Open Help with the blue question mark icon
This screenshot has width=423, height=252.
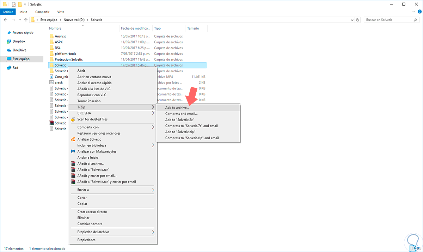419,12
